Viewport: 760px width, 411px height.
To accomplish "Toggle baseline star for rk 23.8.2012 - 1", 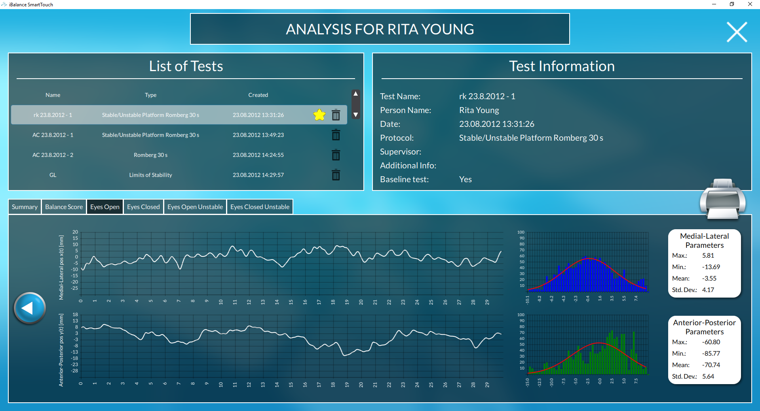I will 319,115.
